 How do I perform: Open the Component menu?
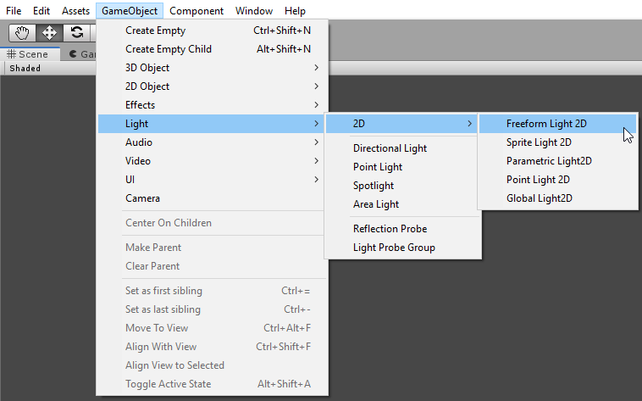(196, 11)
